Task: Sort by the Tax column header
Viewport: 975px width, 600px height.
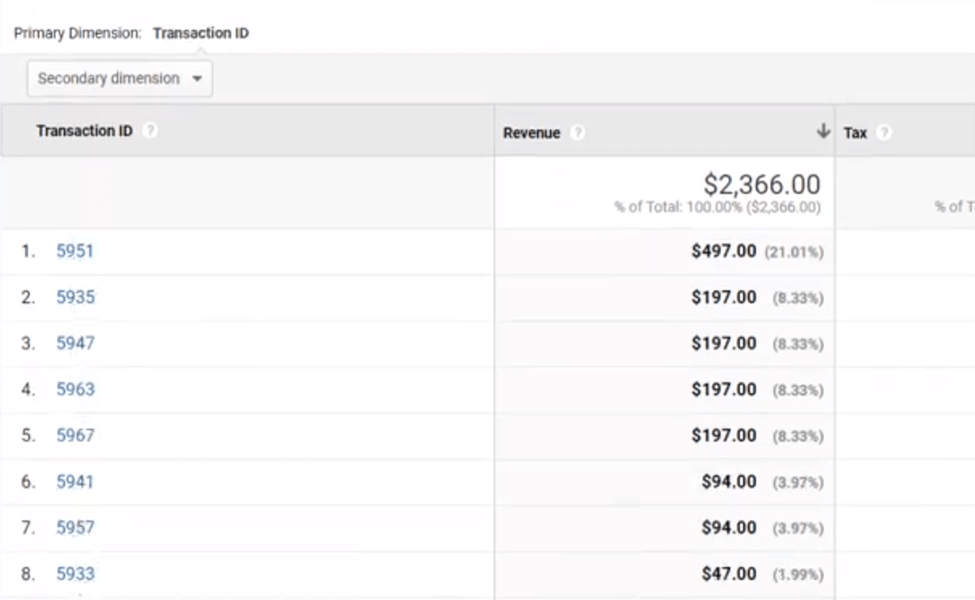Action: [856, 132]
